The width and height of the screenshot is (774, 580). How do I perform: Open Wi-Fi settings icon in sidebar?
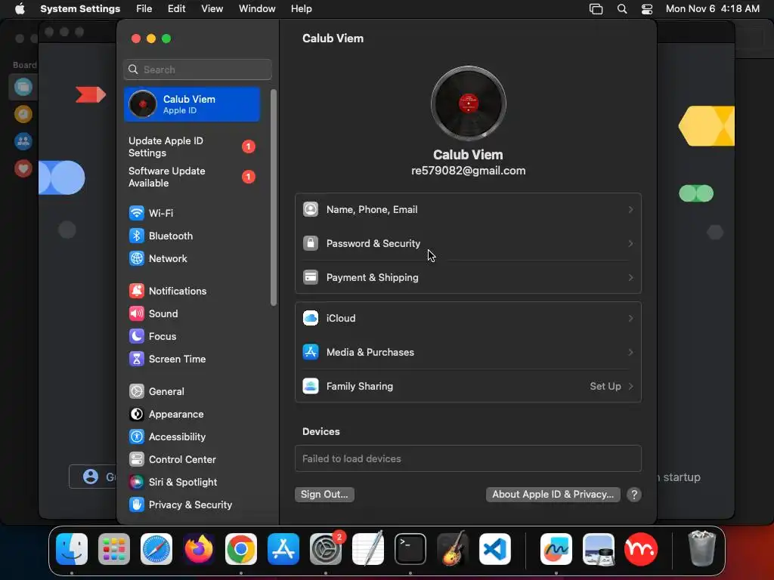point(136,213)
